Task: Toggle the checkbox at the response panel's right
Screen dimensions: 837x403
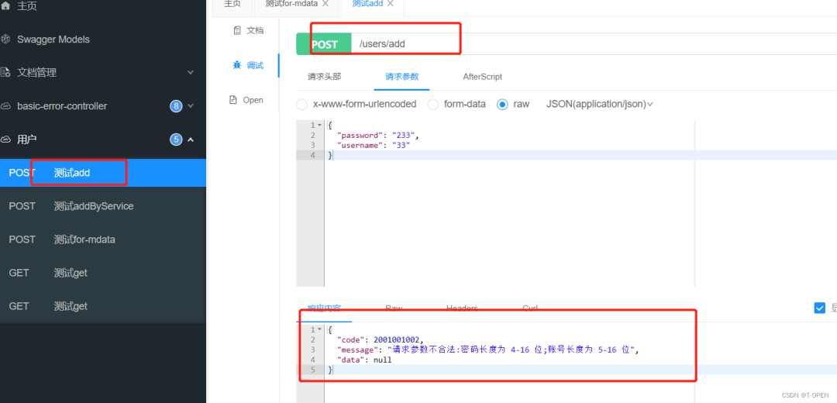Action: (820, 308)
